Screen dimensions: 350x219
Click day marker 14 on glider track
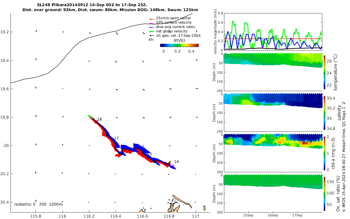[x=176, y=161]
